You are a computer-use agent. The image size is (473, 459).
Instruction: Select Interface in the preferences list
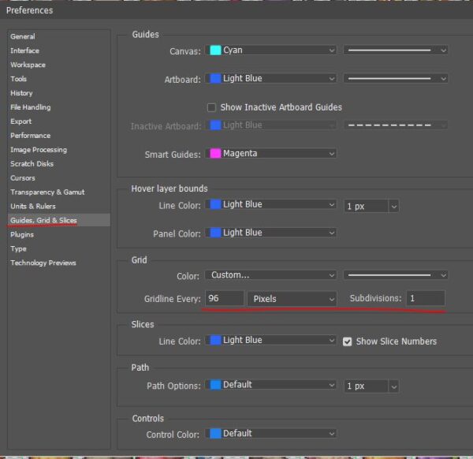click(24, 50)
